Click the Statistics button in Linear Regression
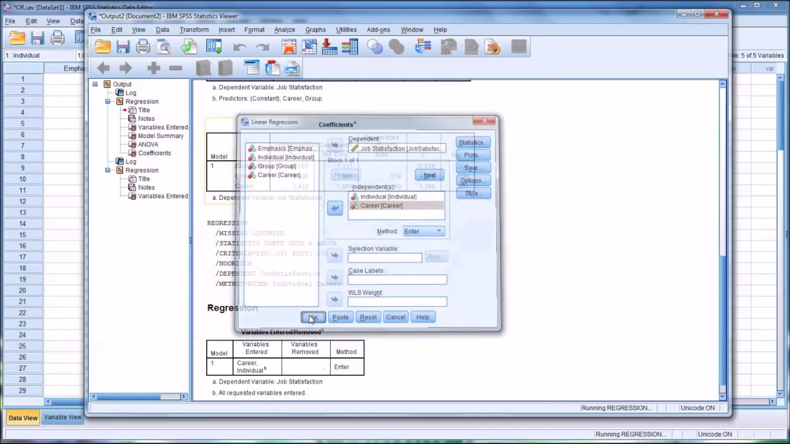The image size is (790, 444). pyautogui.click(x=473, y=142)
